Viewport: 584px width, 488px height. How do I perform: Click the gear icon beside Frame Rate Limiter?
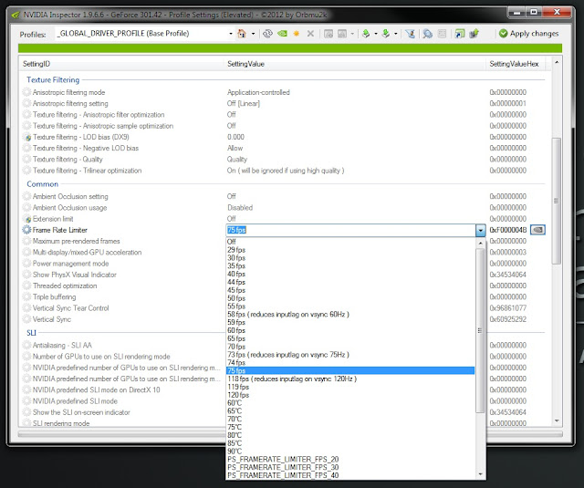pos(26,230)
